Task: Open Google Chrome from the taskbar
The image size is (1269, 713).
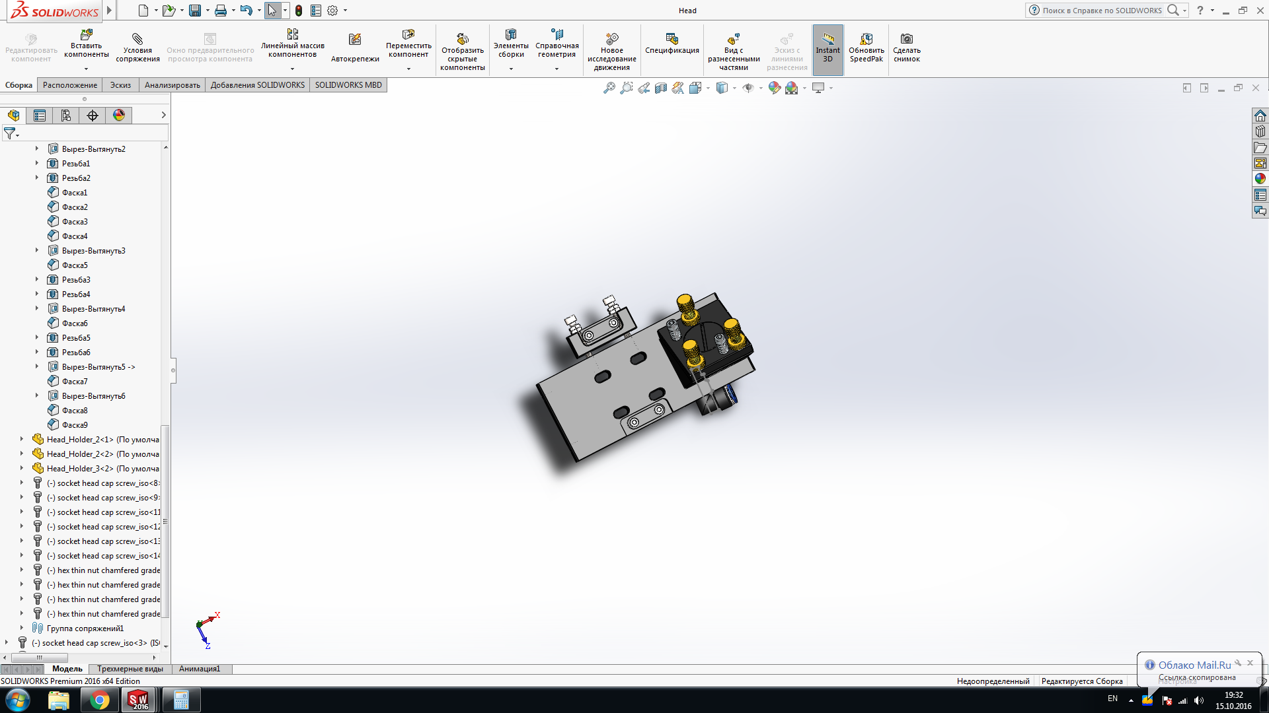Action: (x=100, y=700)
